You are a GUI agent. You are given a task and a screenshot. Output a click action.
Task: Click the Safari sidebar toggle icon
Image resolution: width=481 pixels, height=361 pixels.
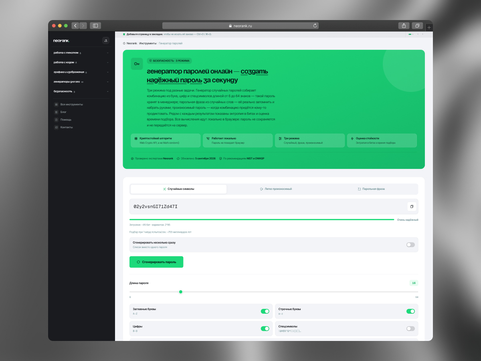[x=95, y=26]
